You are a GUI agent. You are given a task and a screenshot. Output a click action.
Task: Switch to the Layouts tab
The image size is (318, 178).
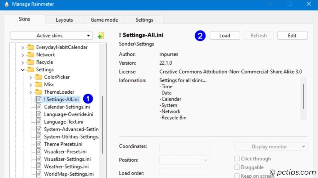(64, 19)
